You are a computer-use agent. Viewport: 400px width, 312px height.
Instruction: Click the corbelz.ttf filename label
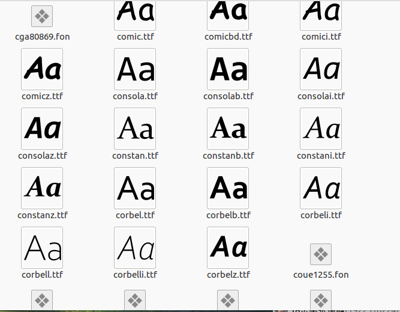click(x=228, y=275)
